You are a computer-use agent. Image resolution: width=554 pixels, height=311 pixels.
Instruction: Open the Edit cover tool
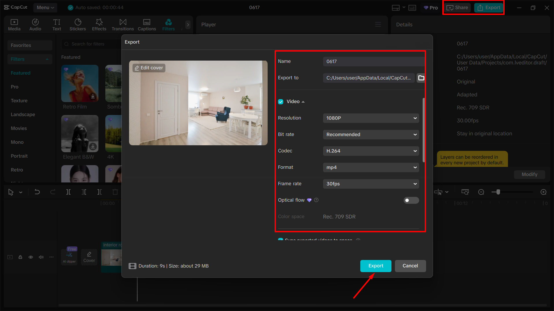tap(148, 68)
